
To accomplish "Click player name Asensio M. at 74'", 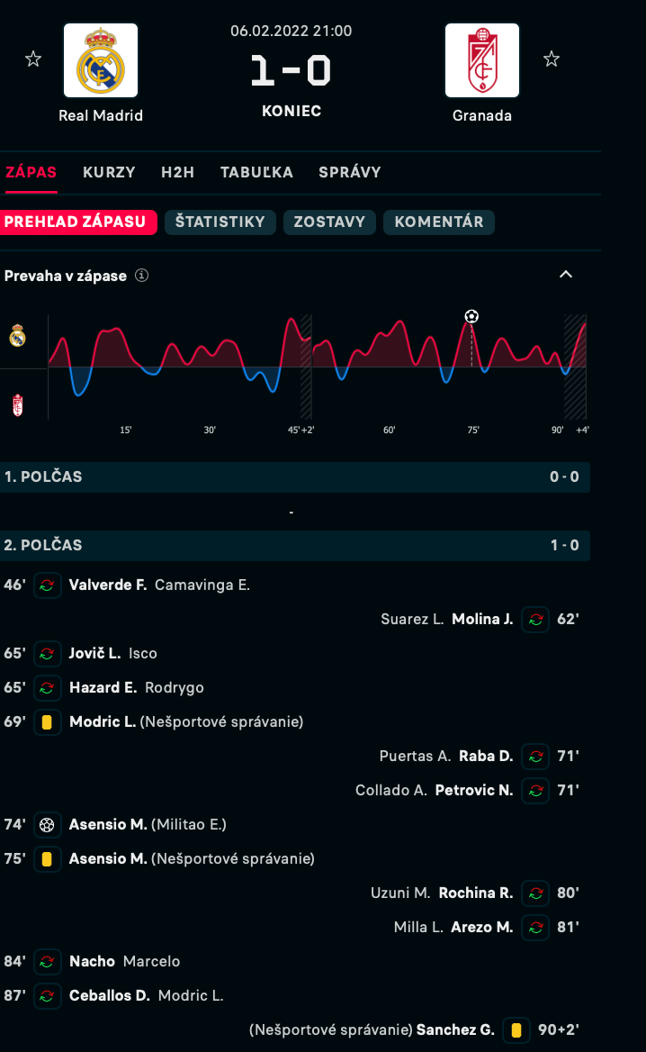I will 108,824.
